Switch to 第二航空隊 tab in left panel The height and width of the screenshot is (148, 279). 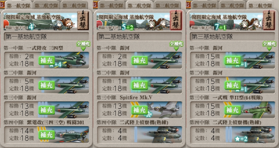point(46,6)
